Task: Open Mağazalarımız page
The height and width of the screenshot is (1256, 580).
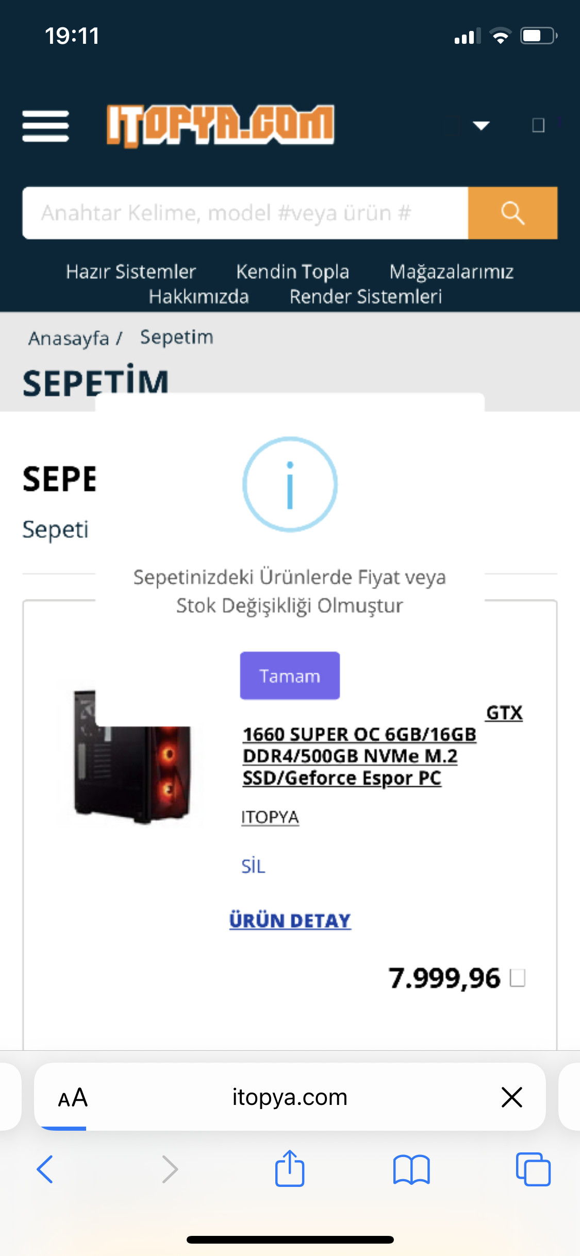Action: (451, 272)
